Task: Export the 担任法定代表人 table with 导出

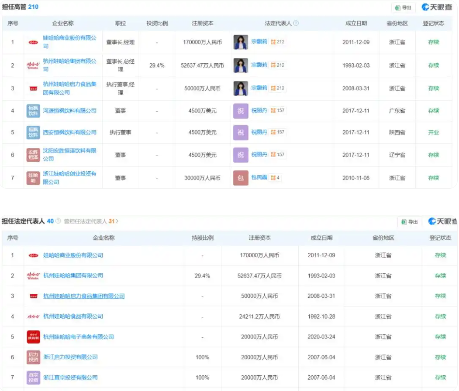Action: [410, 222]
